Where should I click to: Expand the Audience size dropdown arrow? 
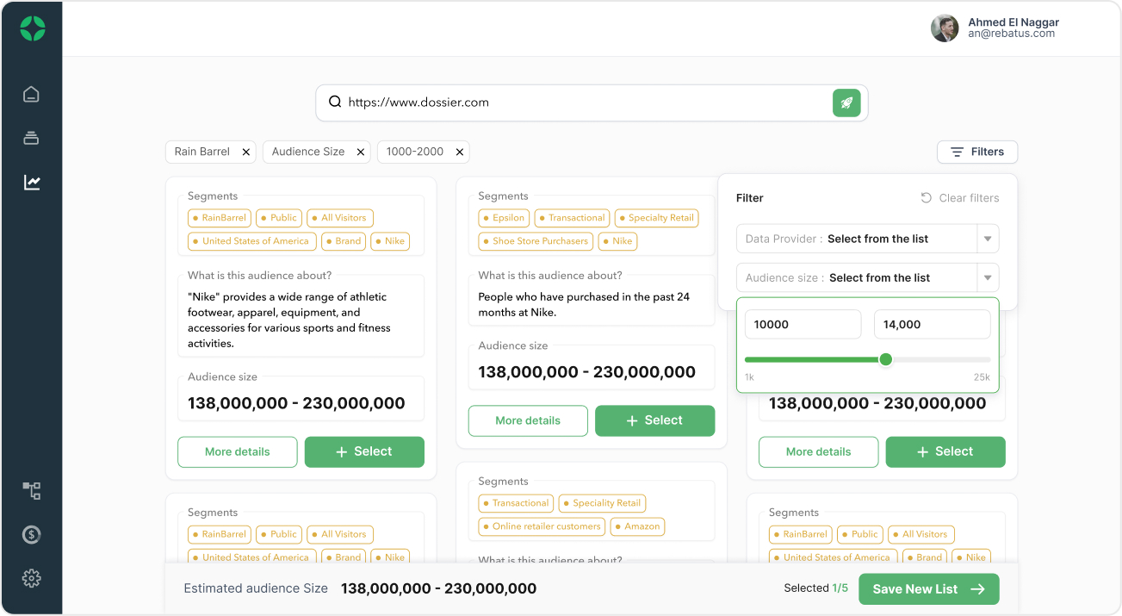coord(988,277)
